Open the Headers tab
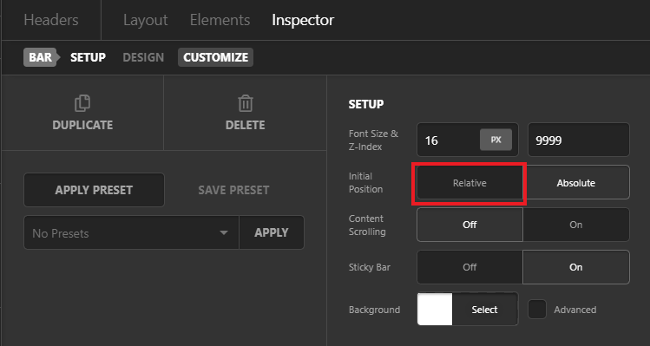The image size is (650, 346). [51, 20]
